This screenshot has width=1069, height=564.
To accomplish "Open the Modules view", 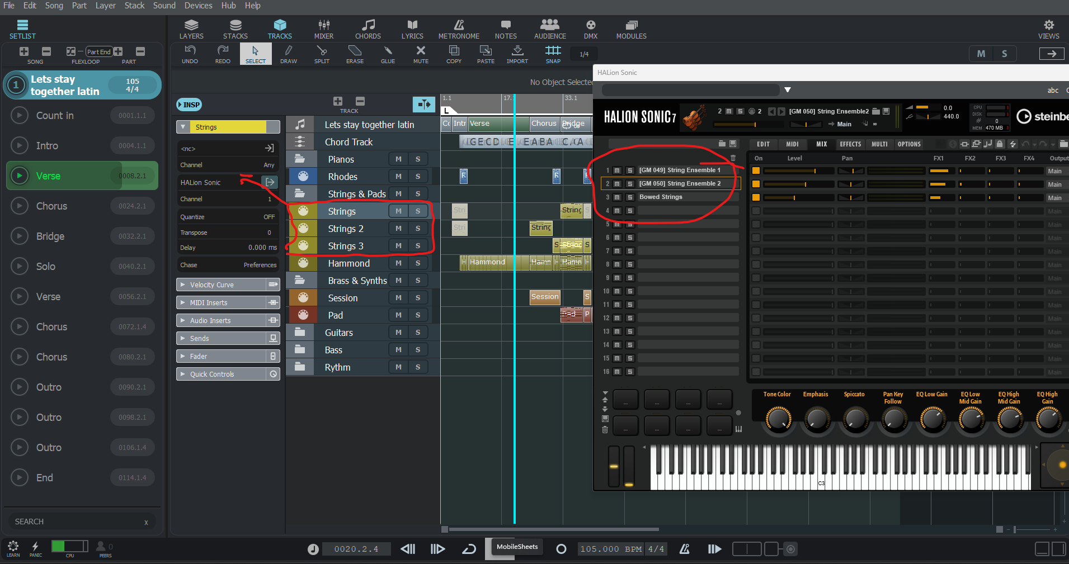I will point(632,29).
